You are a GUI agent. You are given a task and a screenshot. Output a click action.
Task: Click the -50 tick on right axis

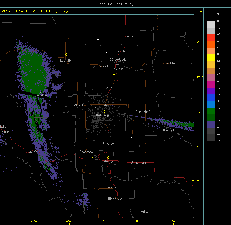pyautogui.click(x=197, y=146)
